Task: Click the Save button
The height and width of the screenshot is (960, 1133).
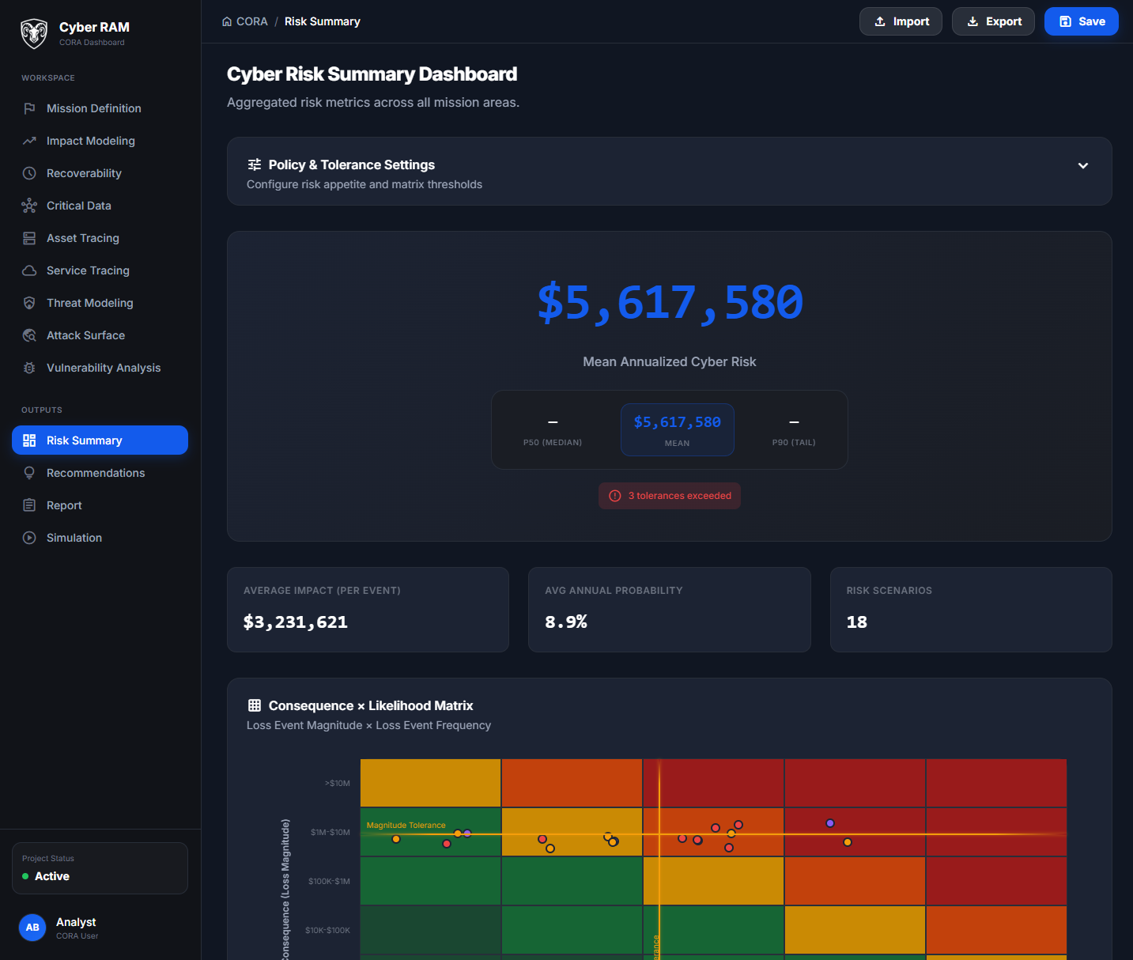Action: 1081,21
